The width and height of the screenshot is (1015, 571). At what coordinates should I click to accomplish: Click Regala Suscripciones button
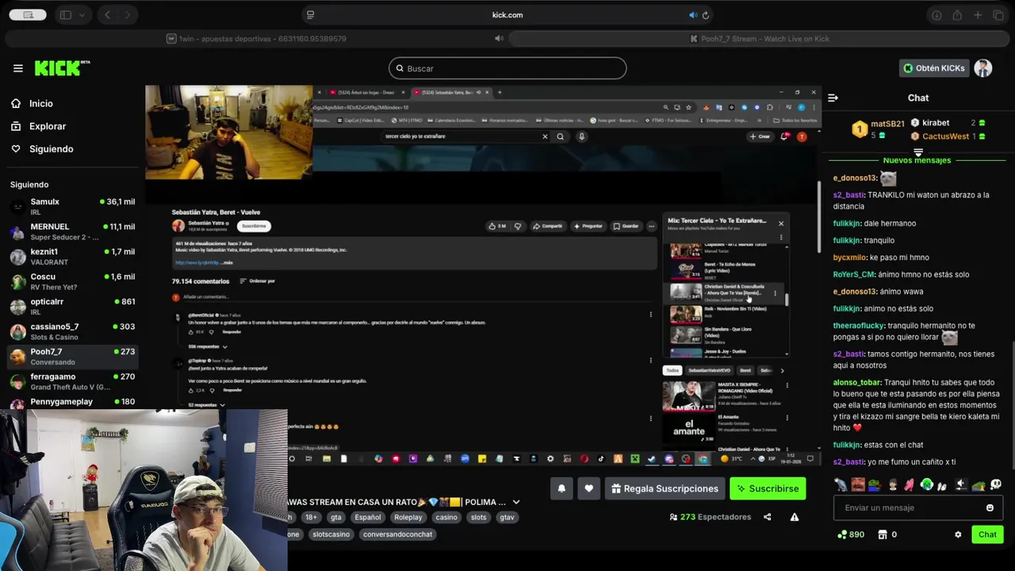pyautogui.click(x=665, y=489)
